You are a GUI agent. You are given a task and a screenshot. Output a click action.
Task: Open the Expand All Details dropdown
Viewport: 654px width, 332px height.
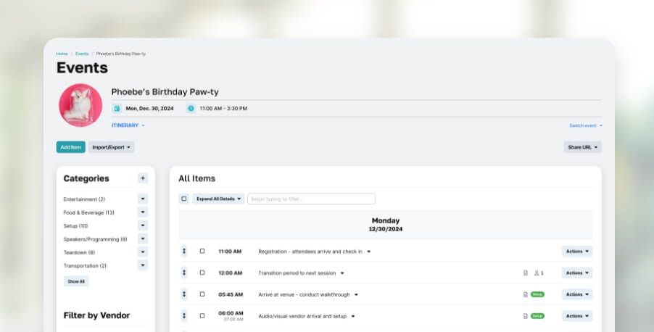(218, 199)
